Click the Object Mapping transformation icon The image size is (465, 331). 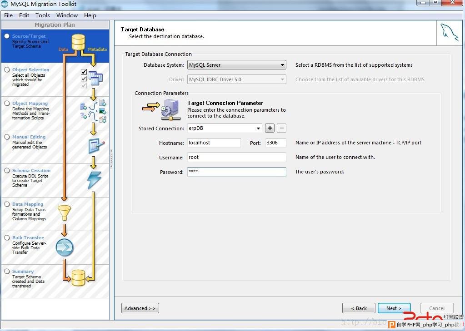tap(93, 111)
